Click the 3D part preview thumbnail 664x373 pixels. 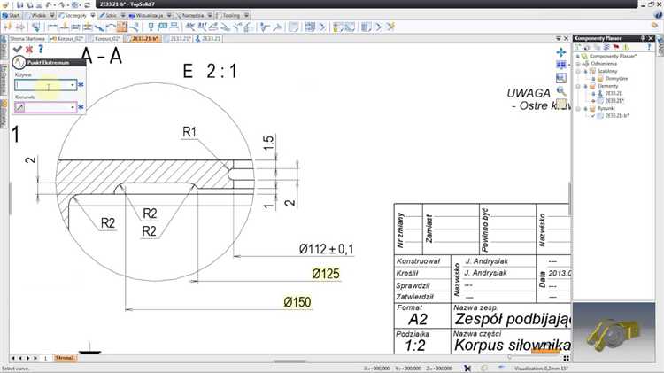pyautogui.click(x=614, y=332)
